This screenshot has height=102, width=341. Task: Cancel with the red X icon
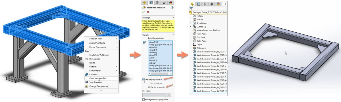148,12
